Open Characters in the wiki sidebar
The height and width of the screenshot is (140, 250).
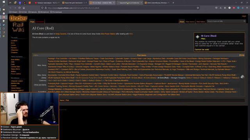(x=14, y=50)
